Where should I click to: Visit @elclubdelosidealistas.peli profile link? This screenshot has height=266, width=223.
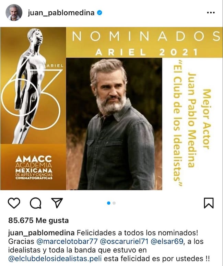55,259
